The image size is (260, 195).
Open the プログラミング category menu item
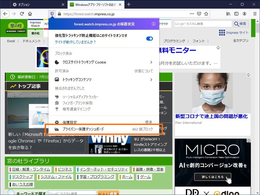174,41
